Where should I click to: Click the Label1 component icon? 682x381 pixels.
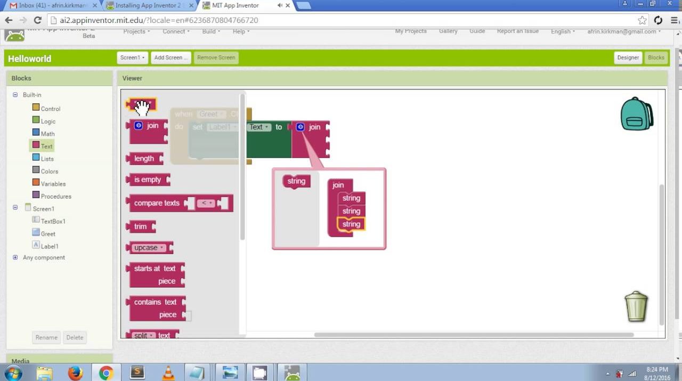(x=36, y=245)
